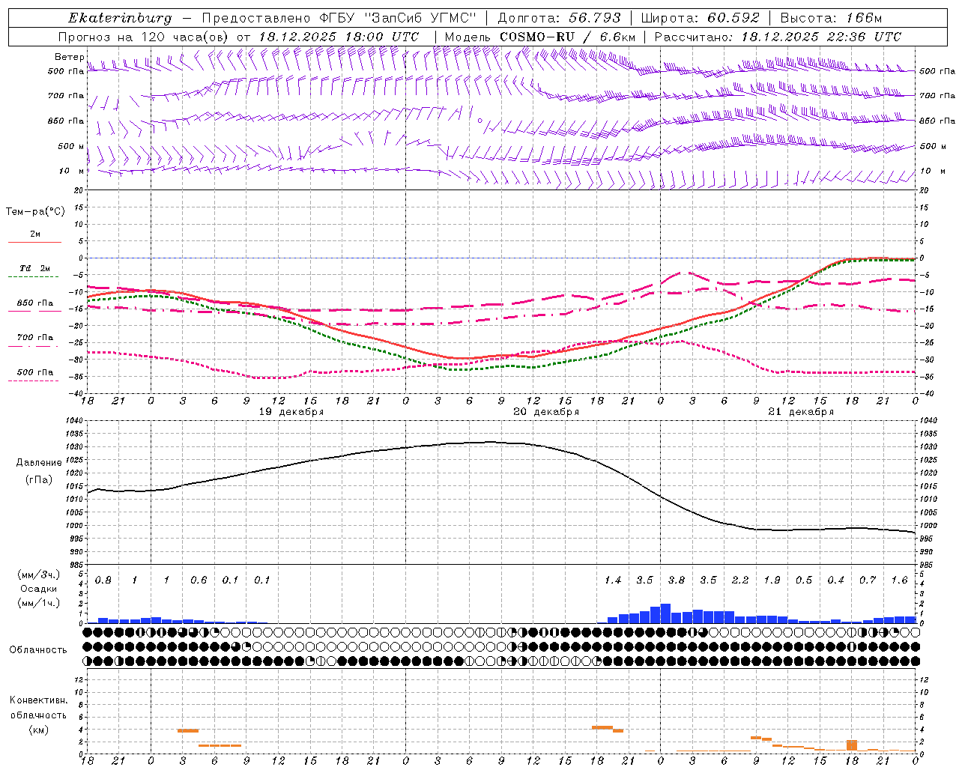Click the 21 декабря date label

(x=801, y=412)
